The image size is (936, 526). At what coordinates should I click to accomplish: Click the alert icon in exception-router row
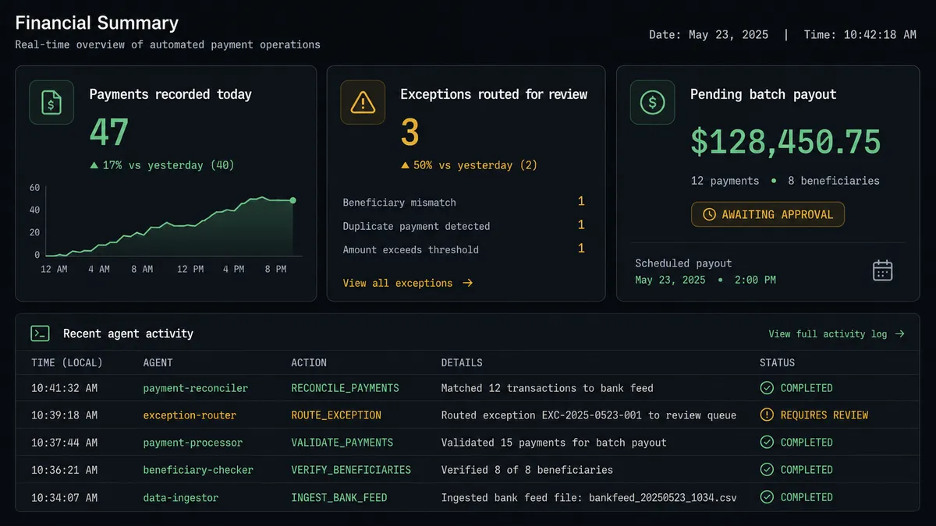pyautogui.click(x=767, y=415)
